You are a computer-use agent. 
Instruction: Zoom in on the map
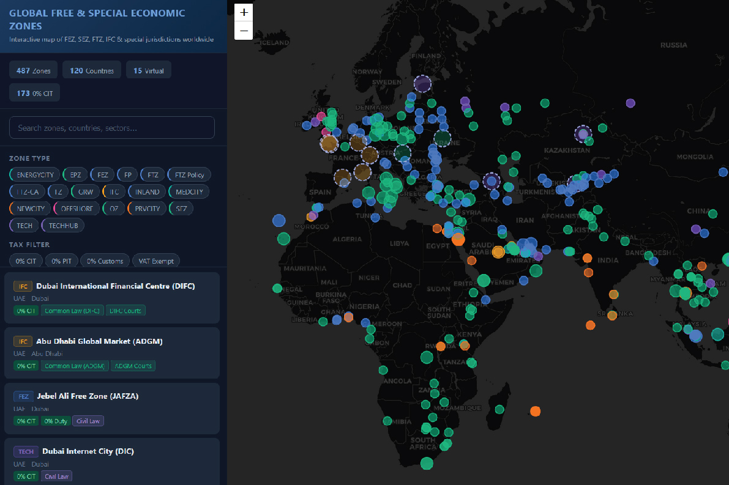point(244,12)
